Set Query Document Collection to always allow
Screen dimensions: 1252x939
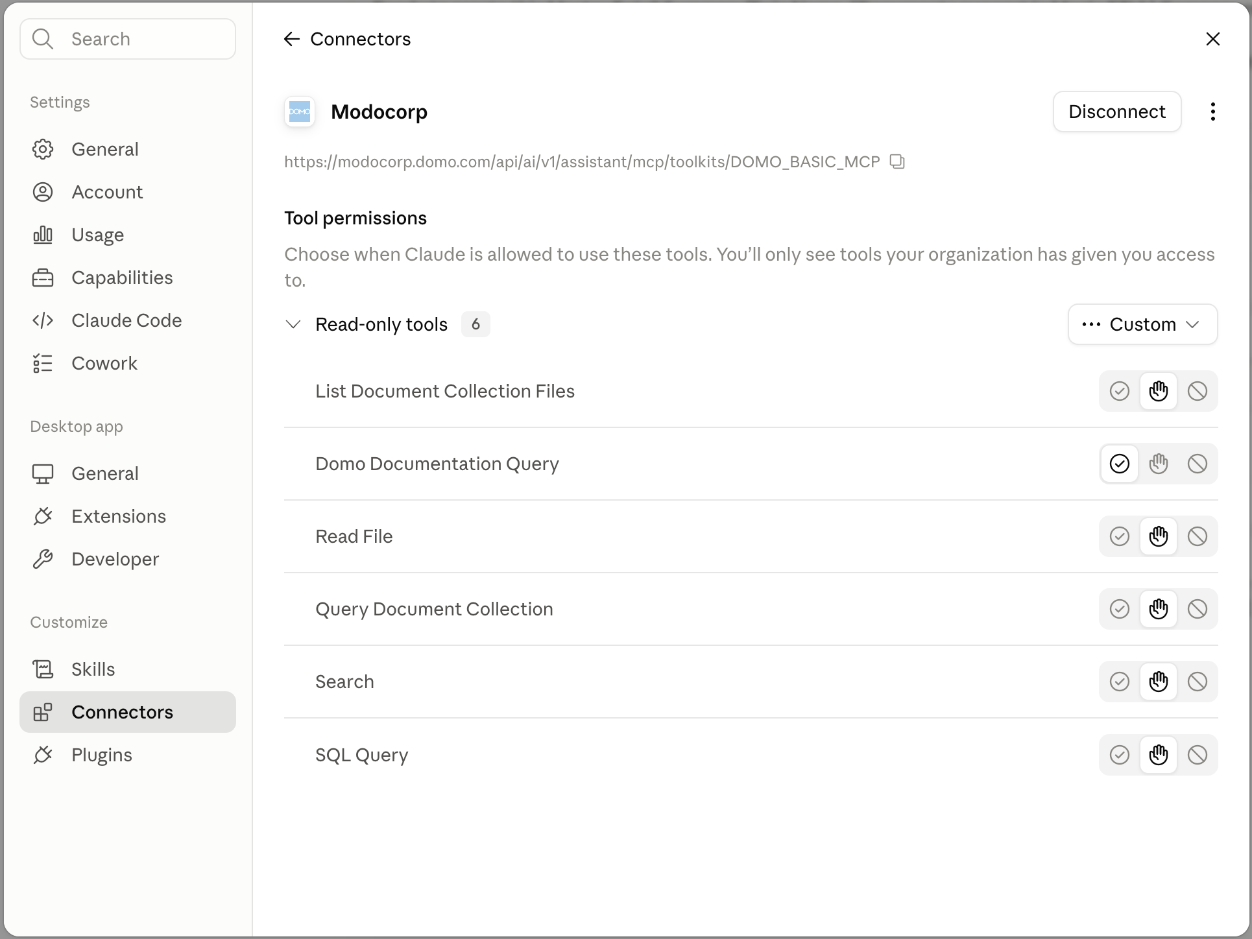(1120, 609)
